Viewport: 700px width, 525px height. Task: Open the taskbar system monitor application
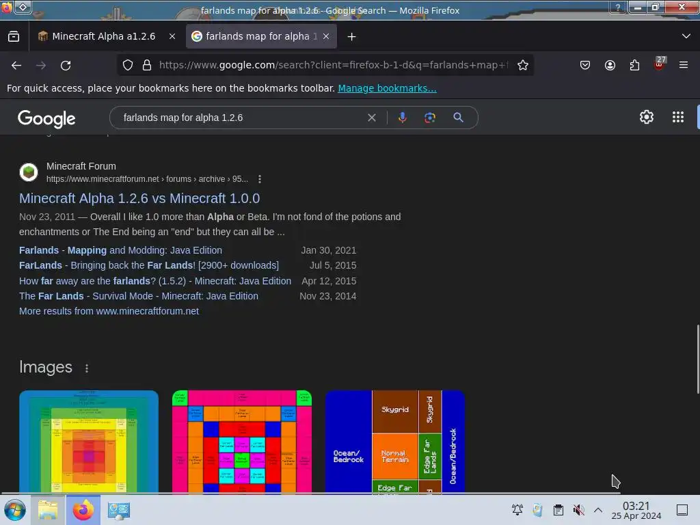point(119,510)
